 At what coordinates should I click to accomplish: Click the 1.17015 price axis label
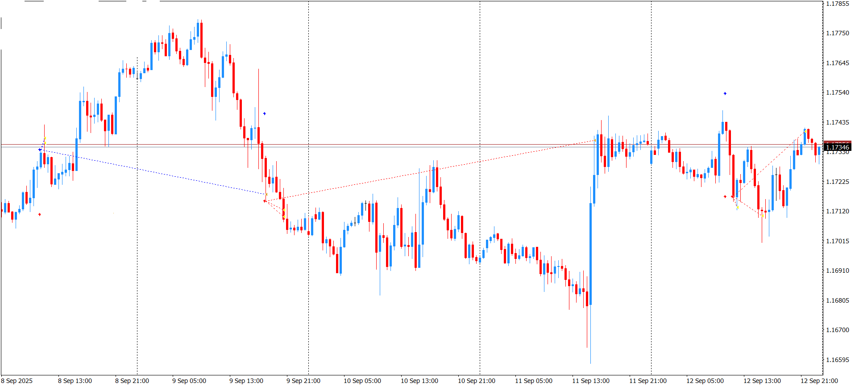tap(838, 241)
